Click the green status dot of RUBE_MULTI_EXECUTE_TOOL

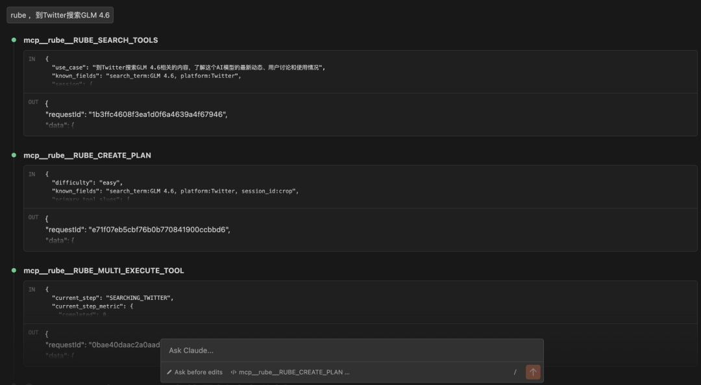click(x=14, y=271)
